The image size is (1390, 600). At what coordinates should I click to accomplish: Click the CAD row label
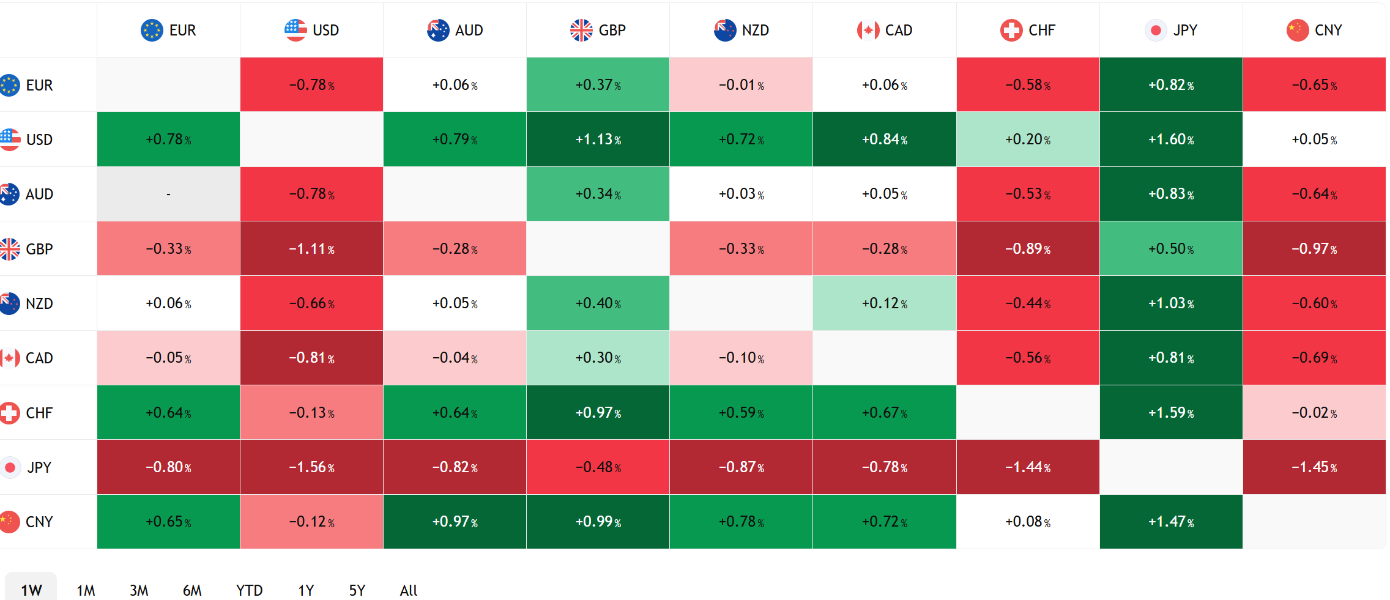(39, 358)
